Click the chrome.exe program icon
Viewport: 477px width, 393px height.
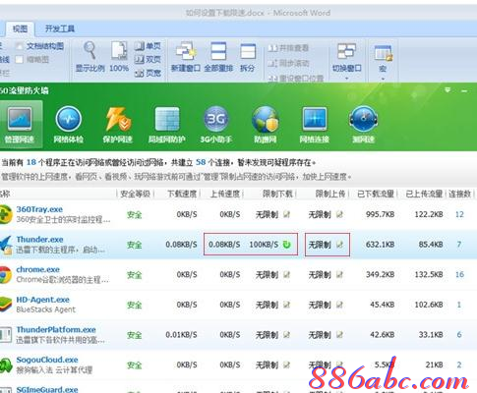click(5, 274)
